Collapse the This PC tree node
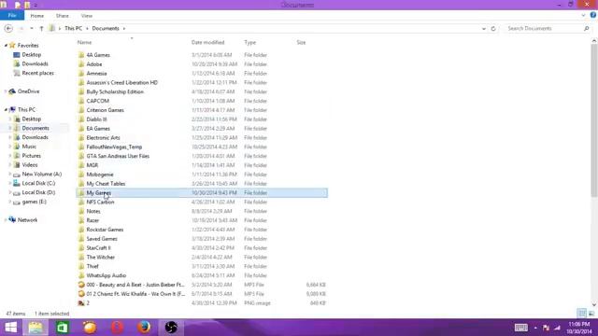The image size is (598, 336). click(6, 110)
